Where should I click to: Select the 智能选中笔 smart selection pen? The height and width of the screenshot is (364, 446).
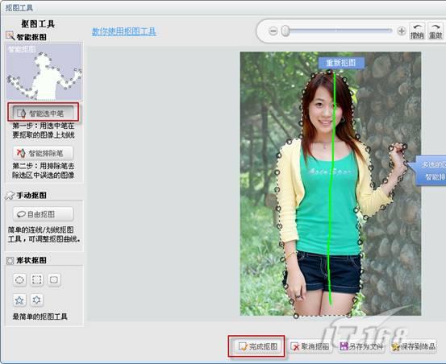tap(43, 114)
